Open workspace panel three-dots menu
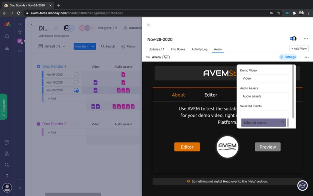Screen dimensions: 313x196 click(x=20, y=51)
